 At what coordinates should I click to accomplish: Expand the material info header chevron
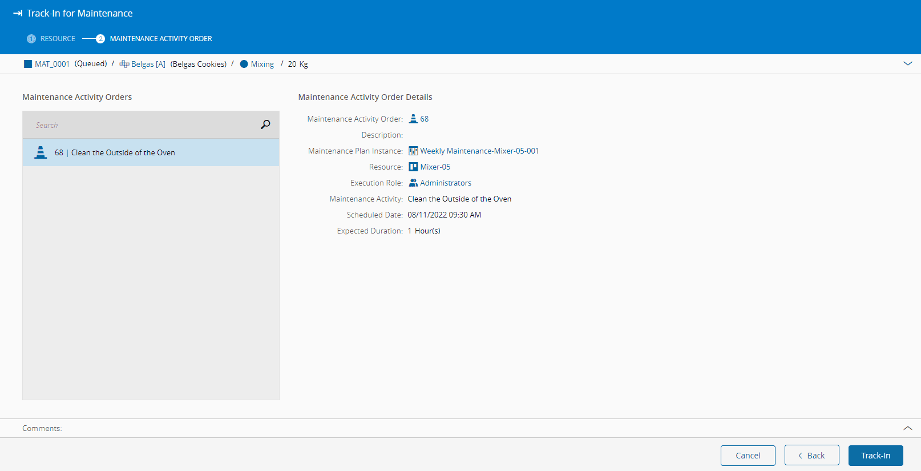click(907, 63)
